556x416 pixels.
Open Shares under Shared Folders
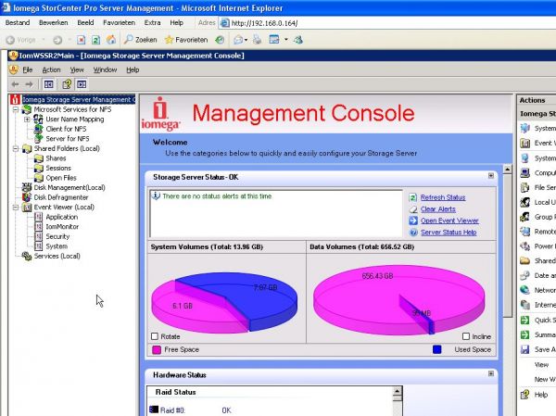[56, 158]
